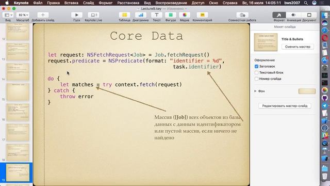Open the document title dropdown arrow
The width and height of the screenshot is (330, 186).
click(186, 9)
